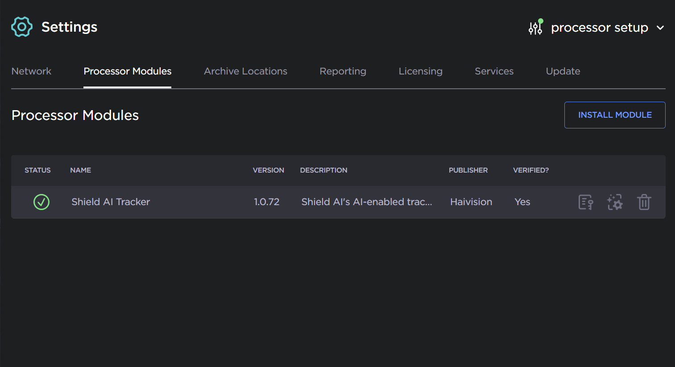Click the Shield AI Tracker module name
This screenshot has height=367, width=675.
(111, 202)
